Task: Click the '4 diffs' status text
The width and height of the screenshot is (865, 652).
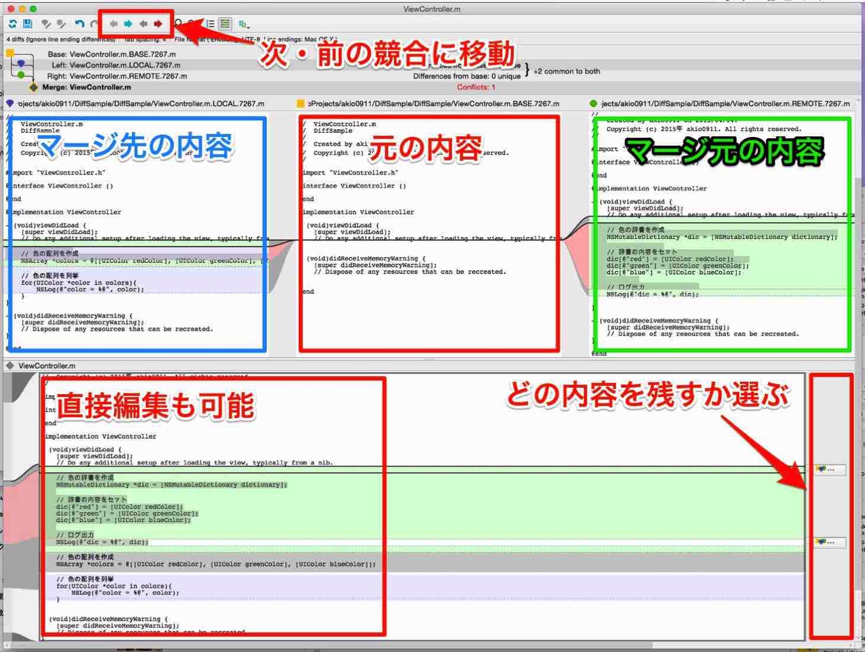Action: pos(61,39)
